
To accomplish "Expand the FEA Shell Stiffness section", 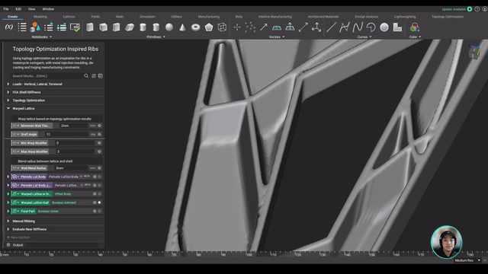I will tap(8, 92).
